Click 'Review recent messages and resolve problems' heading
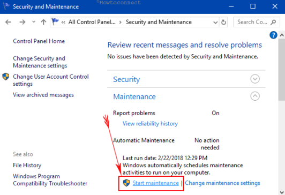Image resolution: width=285 pixels, height=195 pixels. point(185,45)
